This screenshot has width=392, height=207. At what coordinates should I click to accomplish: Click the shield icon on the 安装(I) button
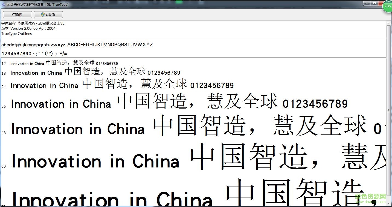(42, 14)
